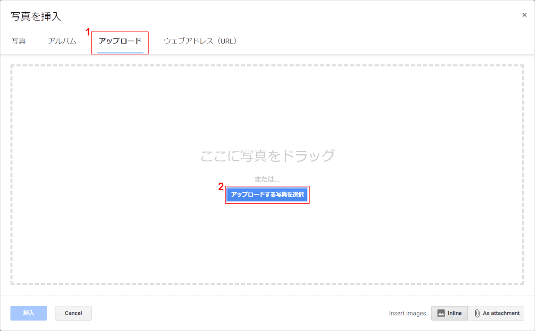Viewport: 535px width, 331px height.
Task: Open the アルバム tab
Action: [62, 41]
